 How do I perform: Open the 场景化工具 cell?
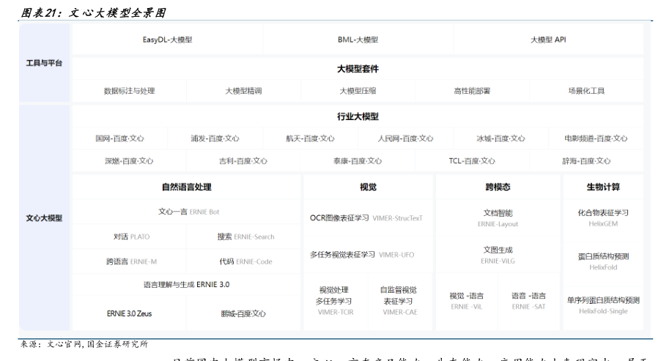coord(586,92)
